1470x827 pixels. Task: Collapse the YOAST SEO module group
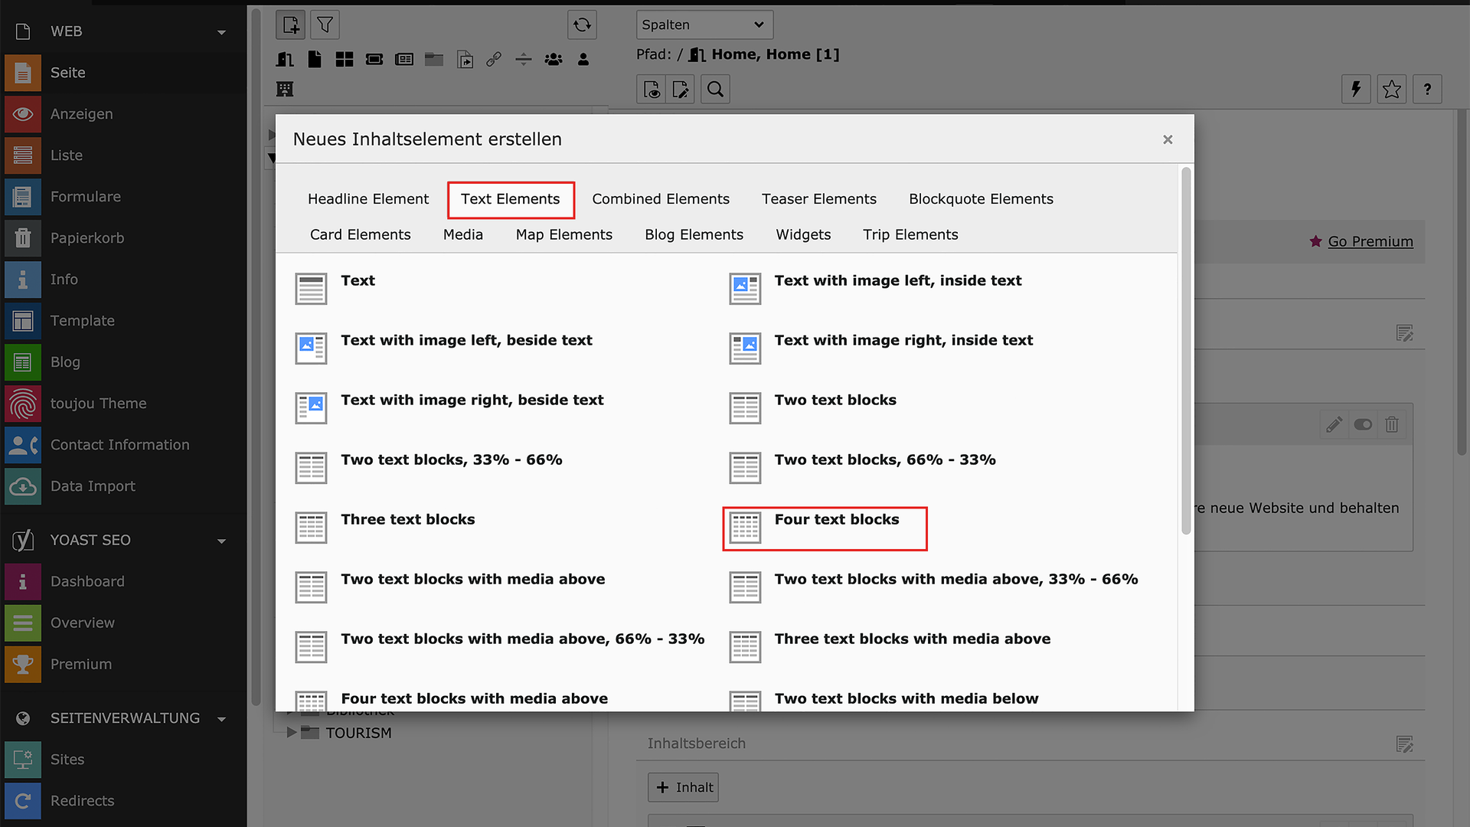click(x=221, y=541)
